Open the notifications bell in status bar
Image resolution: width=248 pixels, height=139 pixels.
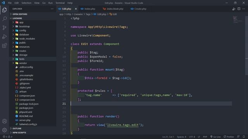244,137
